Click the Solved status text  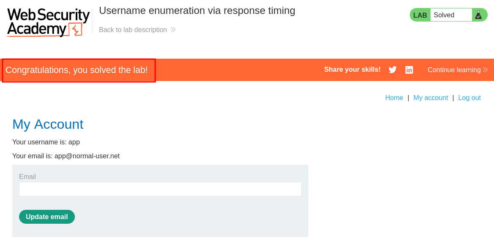click(444, 15)
